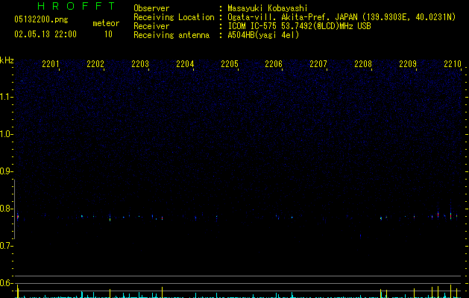Click the kHz axis unit label
Screen dimensions: 469x298
click(x=7, y=60)
